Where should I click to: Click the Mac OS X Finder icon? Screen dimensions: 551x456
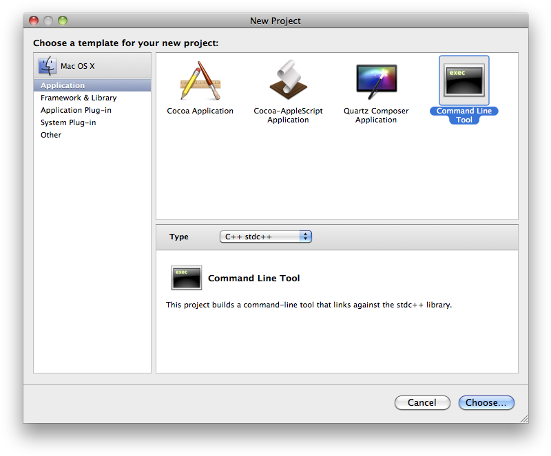(x=48, y=65)
